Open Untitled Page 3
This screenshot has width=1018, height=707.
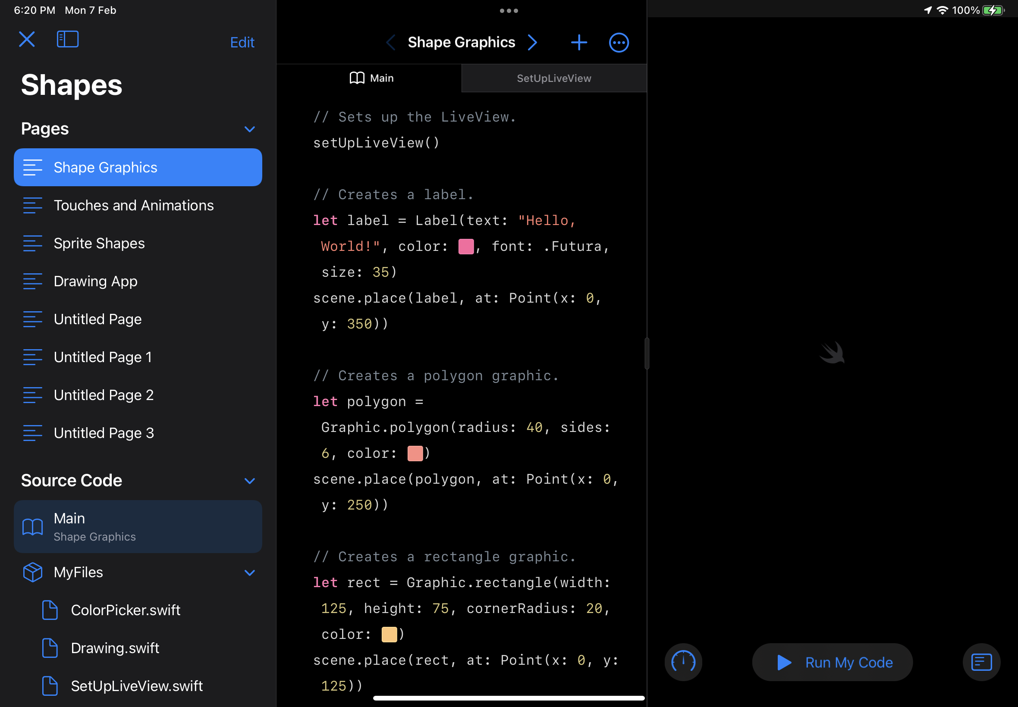pyautogui.click(x=138, y=433)
